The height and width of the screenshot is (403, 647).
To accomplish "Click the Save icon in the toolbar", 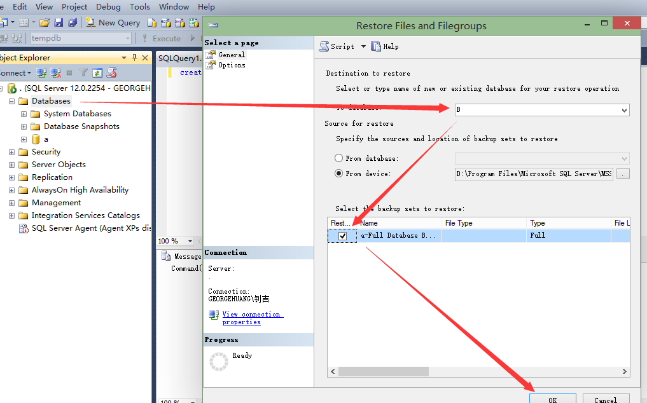I will tap(59, 22).
